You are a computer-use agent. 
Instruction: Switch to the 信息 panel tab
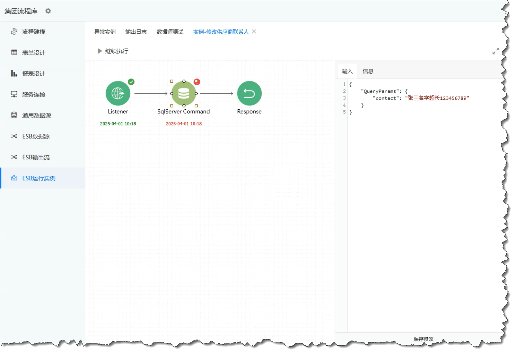368,71
